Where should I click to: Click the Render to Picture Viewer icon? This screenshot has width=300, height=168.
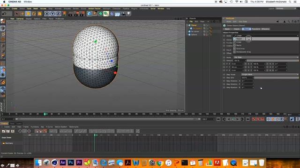(x=76, y=14)
